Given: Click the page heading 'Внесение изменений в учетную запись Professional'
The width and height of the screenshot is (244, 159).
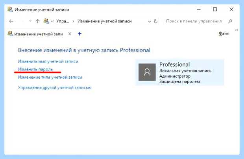Looking at the screenshot, I should coord(84,50).
